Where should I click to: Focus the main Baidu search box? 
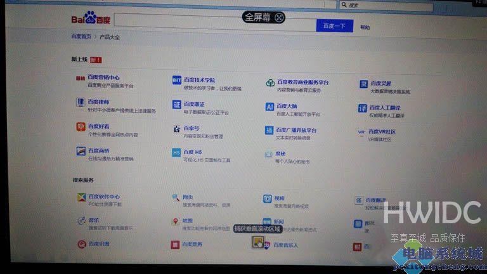pos(215,22)
